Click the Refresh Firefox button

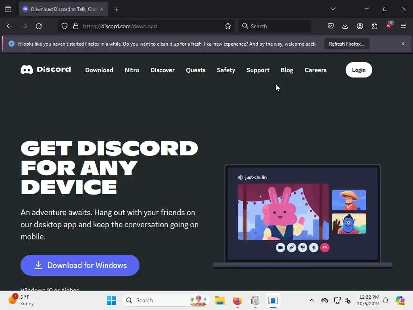pos(346,44)
